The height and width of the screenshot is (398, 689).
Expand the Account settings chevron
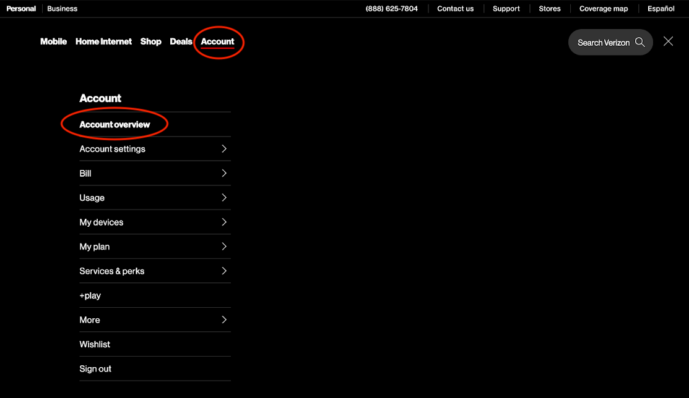224,149
